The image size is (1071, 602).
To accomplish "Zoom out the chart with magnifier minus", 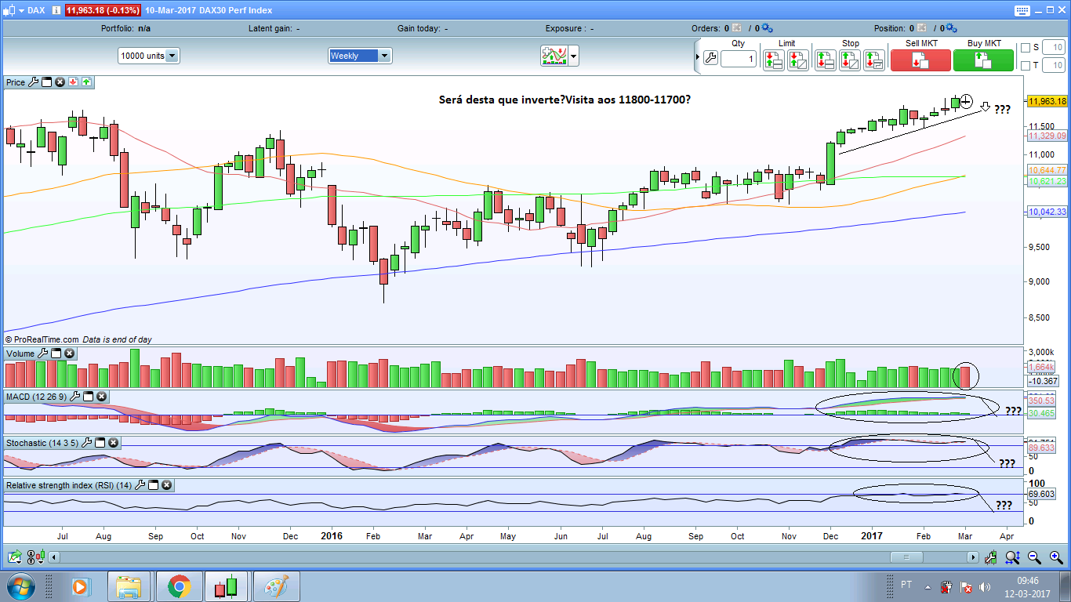I will [1034, 557].
